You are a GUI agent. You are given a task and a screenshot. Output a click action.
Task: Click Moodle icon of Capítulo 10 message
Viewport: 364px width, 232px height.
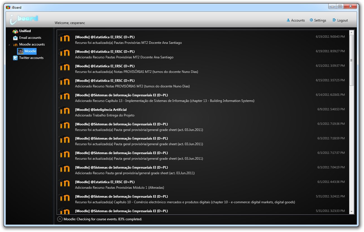[64, 198]
